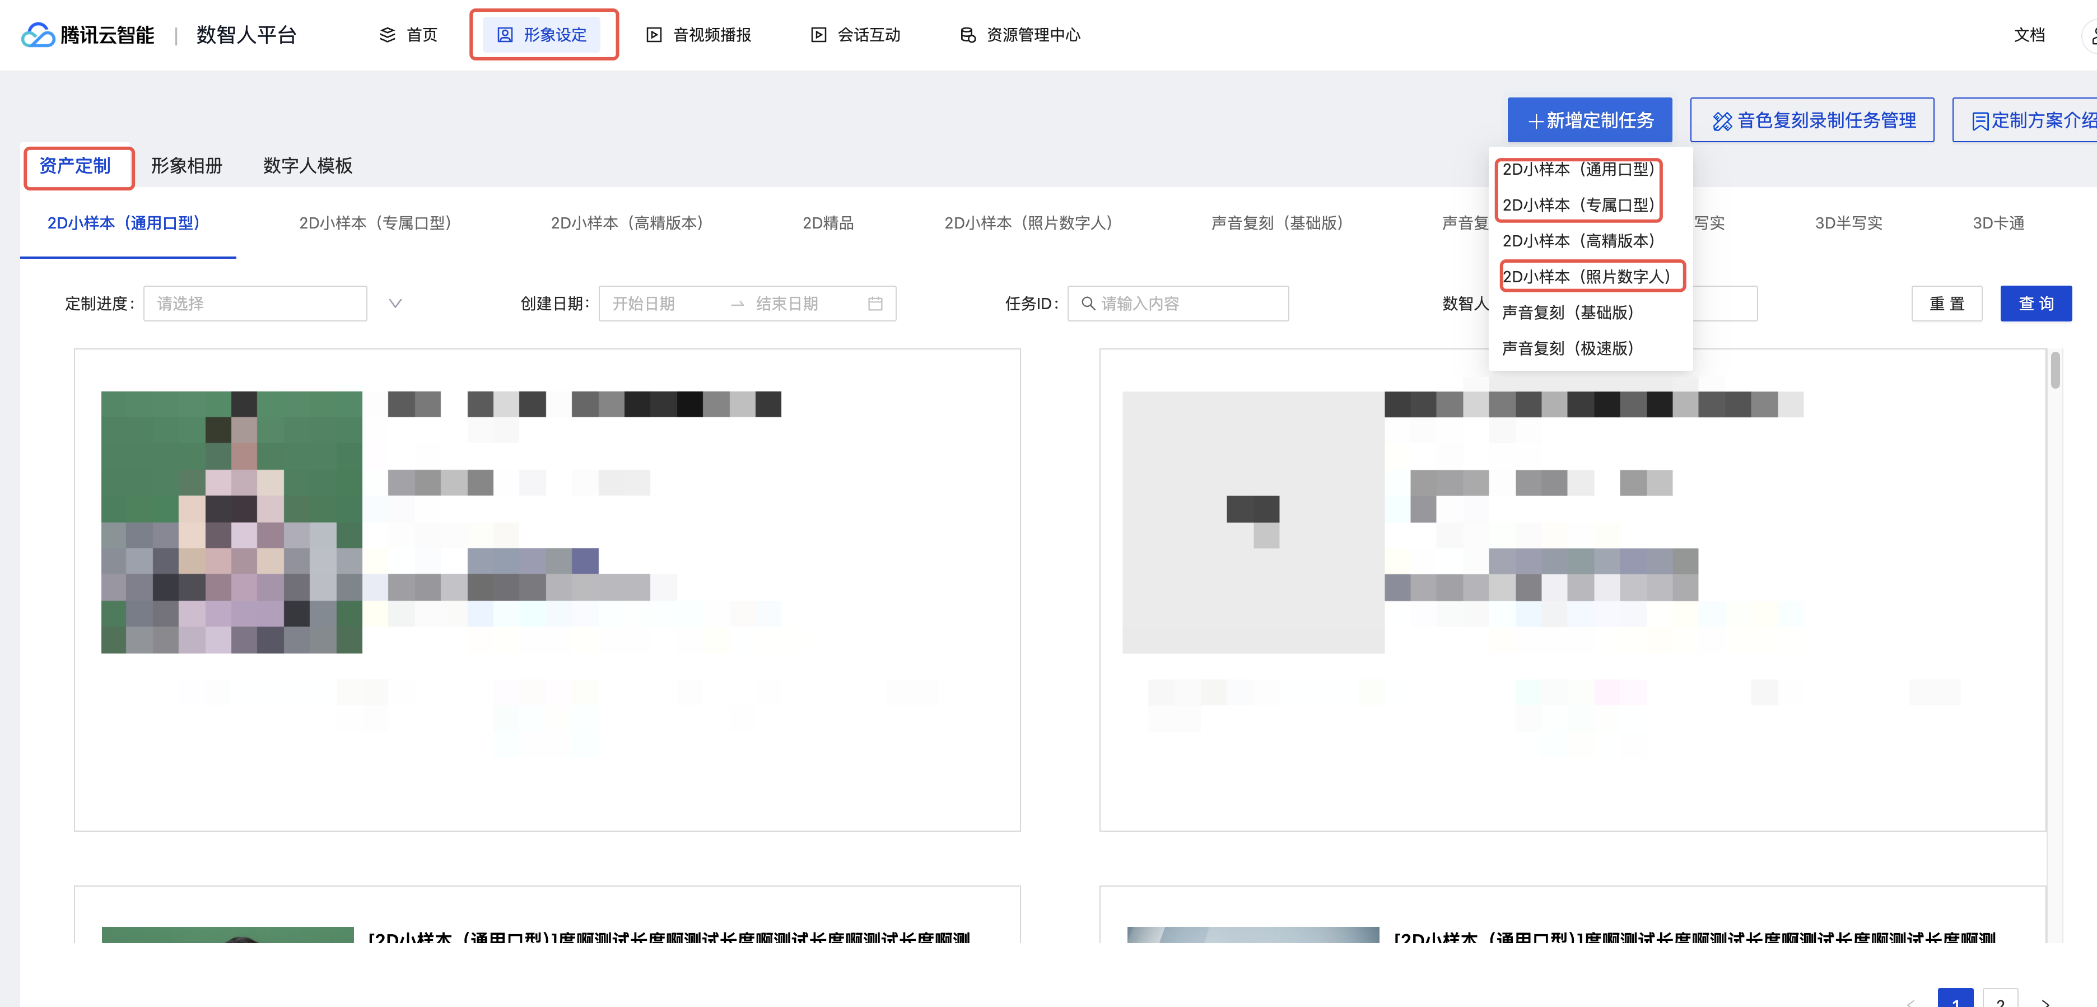This screenshot has height=1007, width=2097.
Task: Expand the 定制进度 dropdown arrow
Action: point(395,304)
